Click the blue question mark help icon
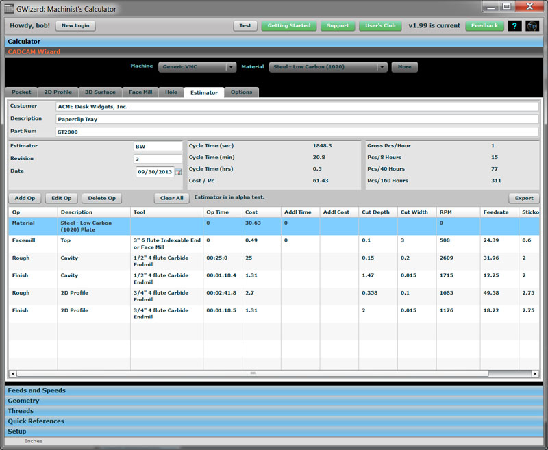This screenshot has width=548, height=450. pos(514,26)
